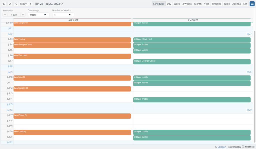This screenshot has height=149, width=256.
Task: Click the London timezone link
Action: (221, 147)
